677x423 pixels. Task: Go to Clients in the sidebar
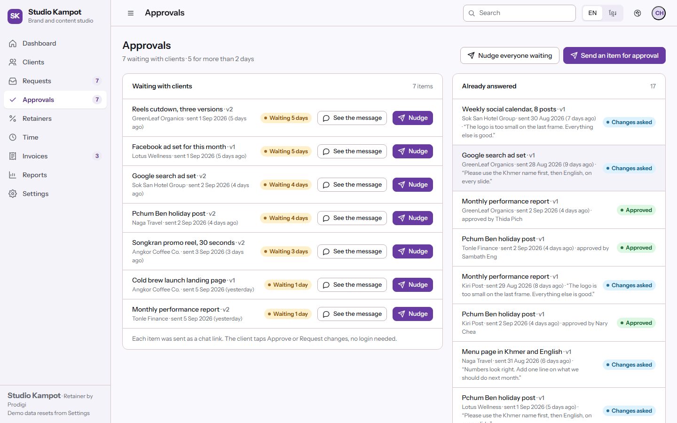[55, 62]
